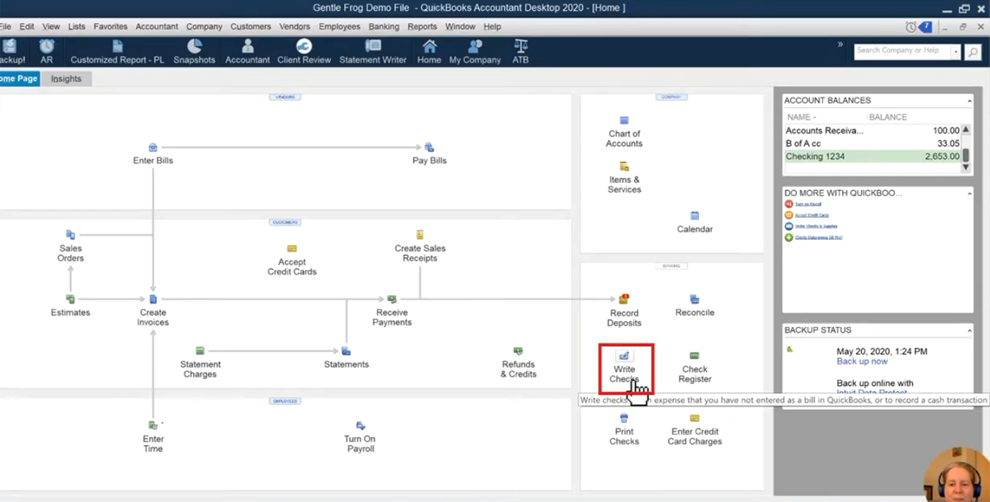Open Snapshots in the icon bar
This screenshot has height=502, width=990.
[194, 52]
